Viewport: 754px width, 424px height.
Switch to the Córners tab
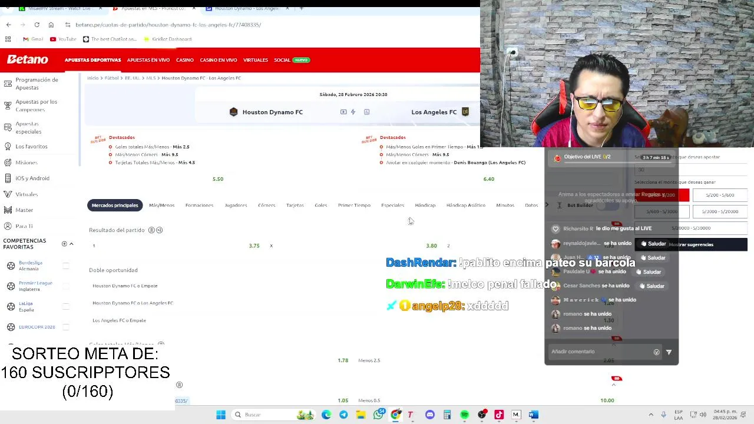click(x=266, y=205)
